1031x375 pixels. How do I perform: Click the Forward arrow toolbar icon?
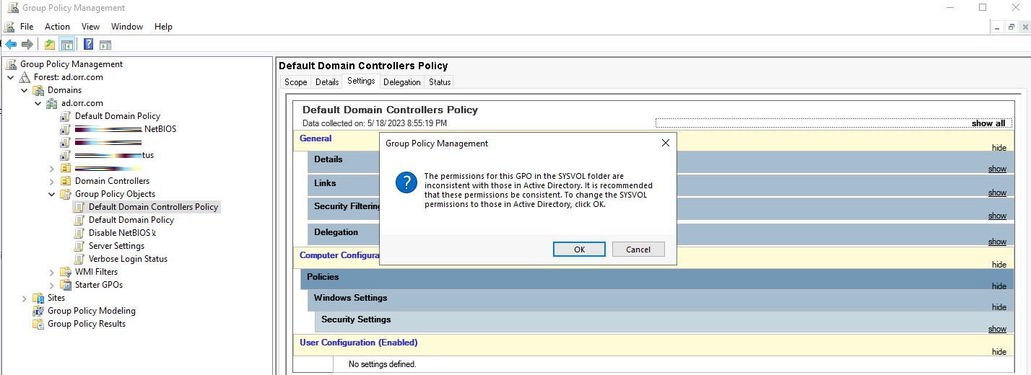(x=27, y=45)
